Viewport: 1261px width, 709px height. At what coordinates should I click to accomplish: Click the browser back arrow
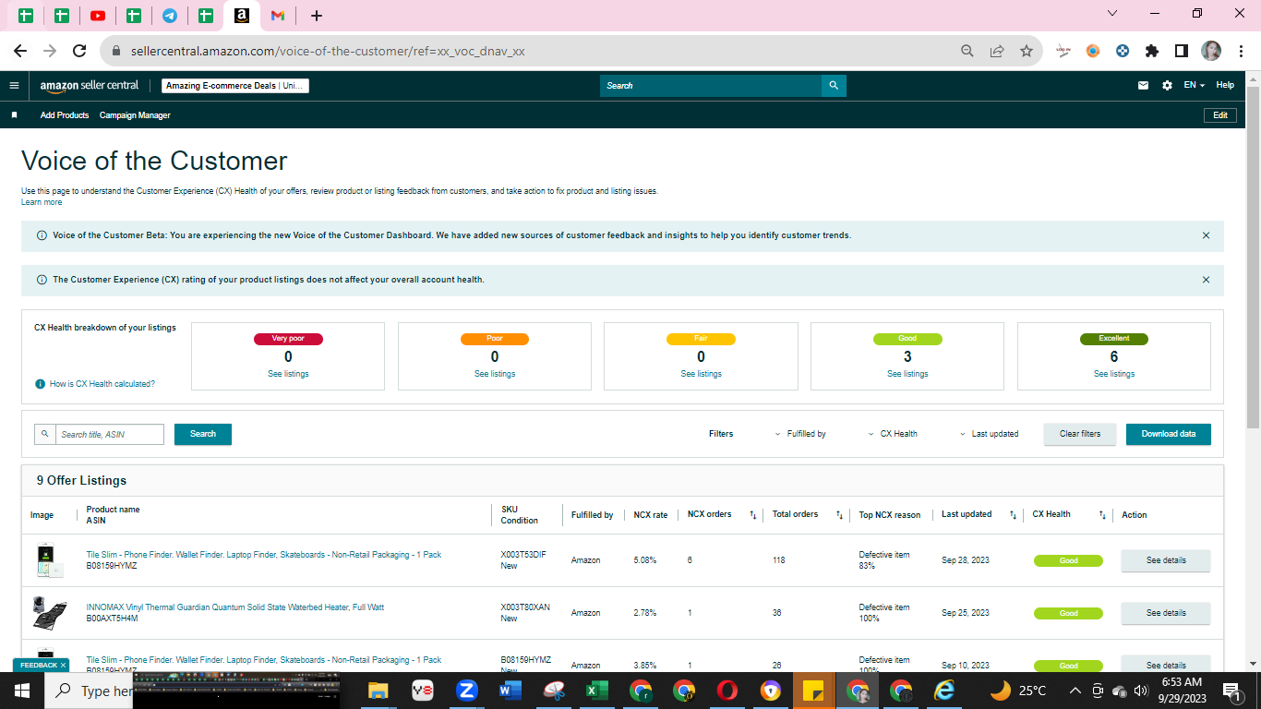[20, 52]
